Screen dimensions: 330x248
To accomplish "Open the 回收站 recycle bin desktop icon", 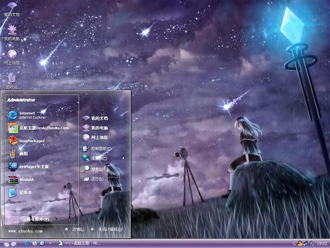I will click(x=12, y=81).
